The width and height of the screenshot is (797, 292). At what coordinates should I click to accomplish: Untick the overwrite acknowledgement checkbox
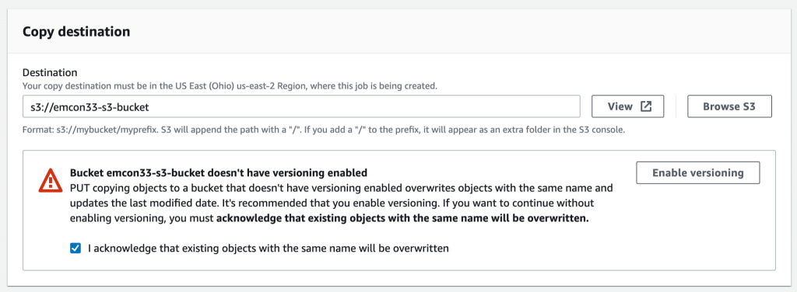click(75, 249)
